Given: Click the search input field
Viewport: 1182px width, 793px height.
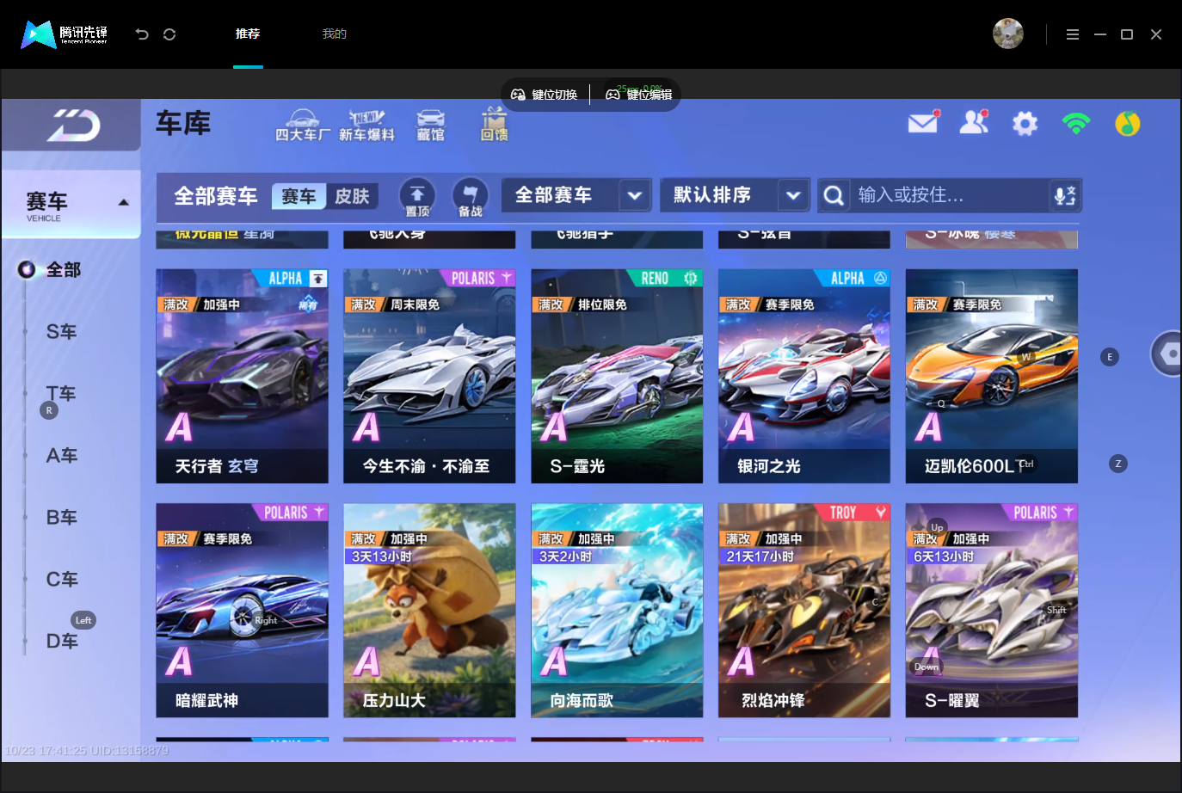Looking at the screenshot, I should point(949,196).
